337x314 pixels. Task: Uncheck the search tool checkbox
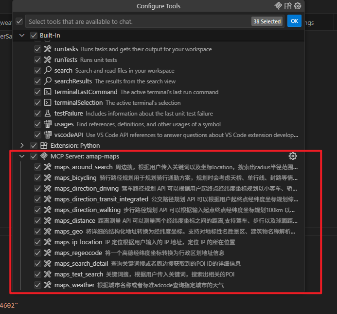(37, 71)
